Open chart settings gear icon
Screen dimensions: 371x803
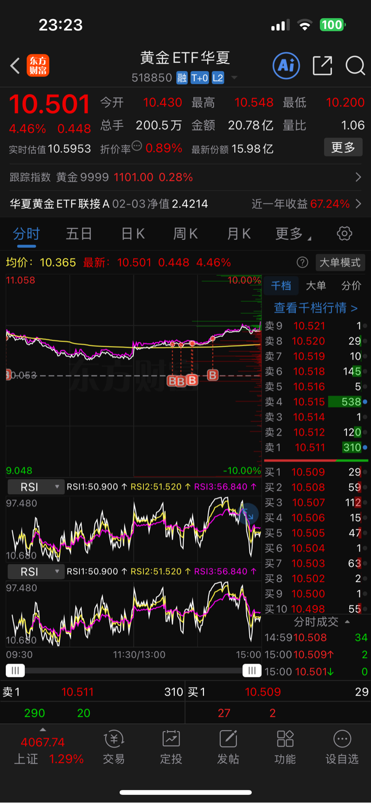(344, 234)
